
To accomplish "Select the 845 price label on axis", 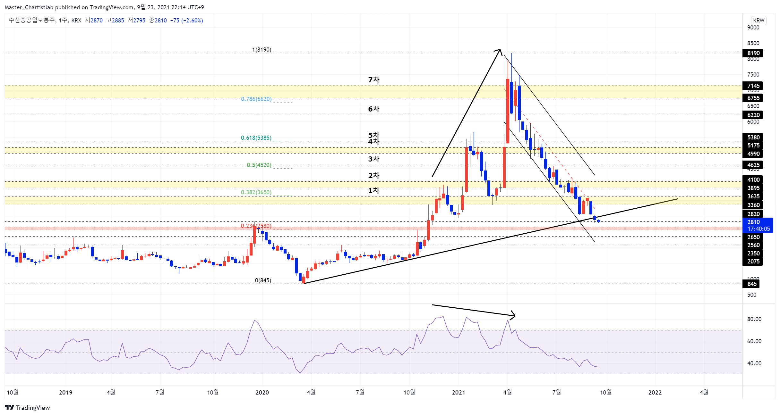I will [751, 284].
